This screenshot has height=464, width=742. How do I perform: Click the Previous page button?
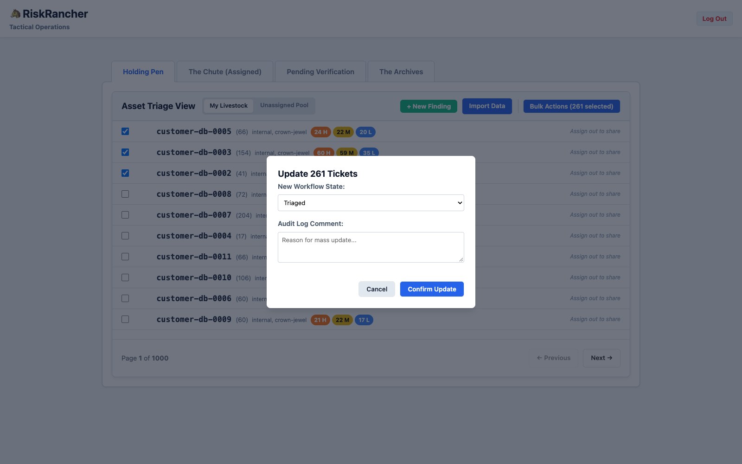tap(553, 358)
